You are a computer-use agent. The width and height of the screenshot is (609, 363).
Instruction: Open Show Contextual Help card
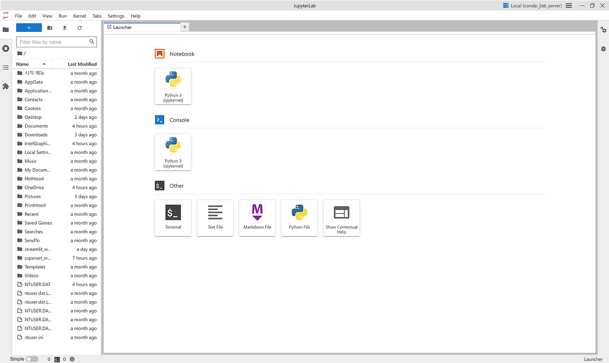coord(342,218)
